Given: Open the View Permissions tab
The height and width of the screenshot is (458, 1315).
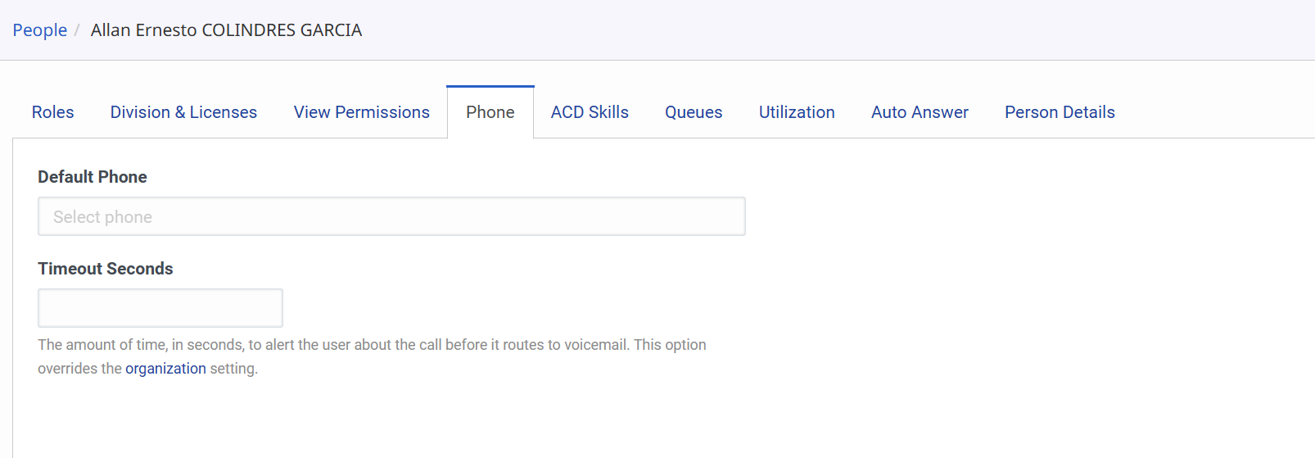Looking at the screenshot, I should (361, 112).
